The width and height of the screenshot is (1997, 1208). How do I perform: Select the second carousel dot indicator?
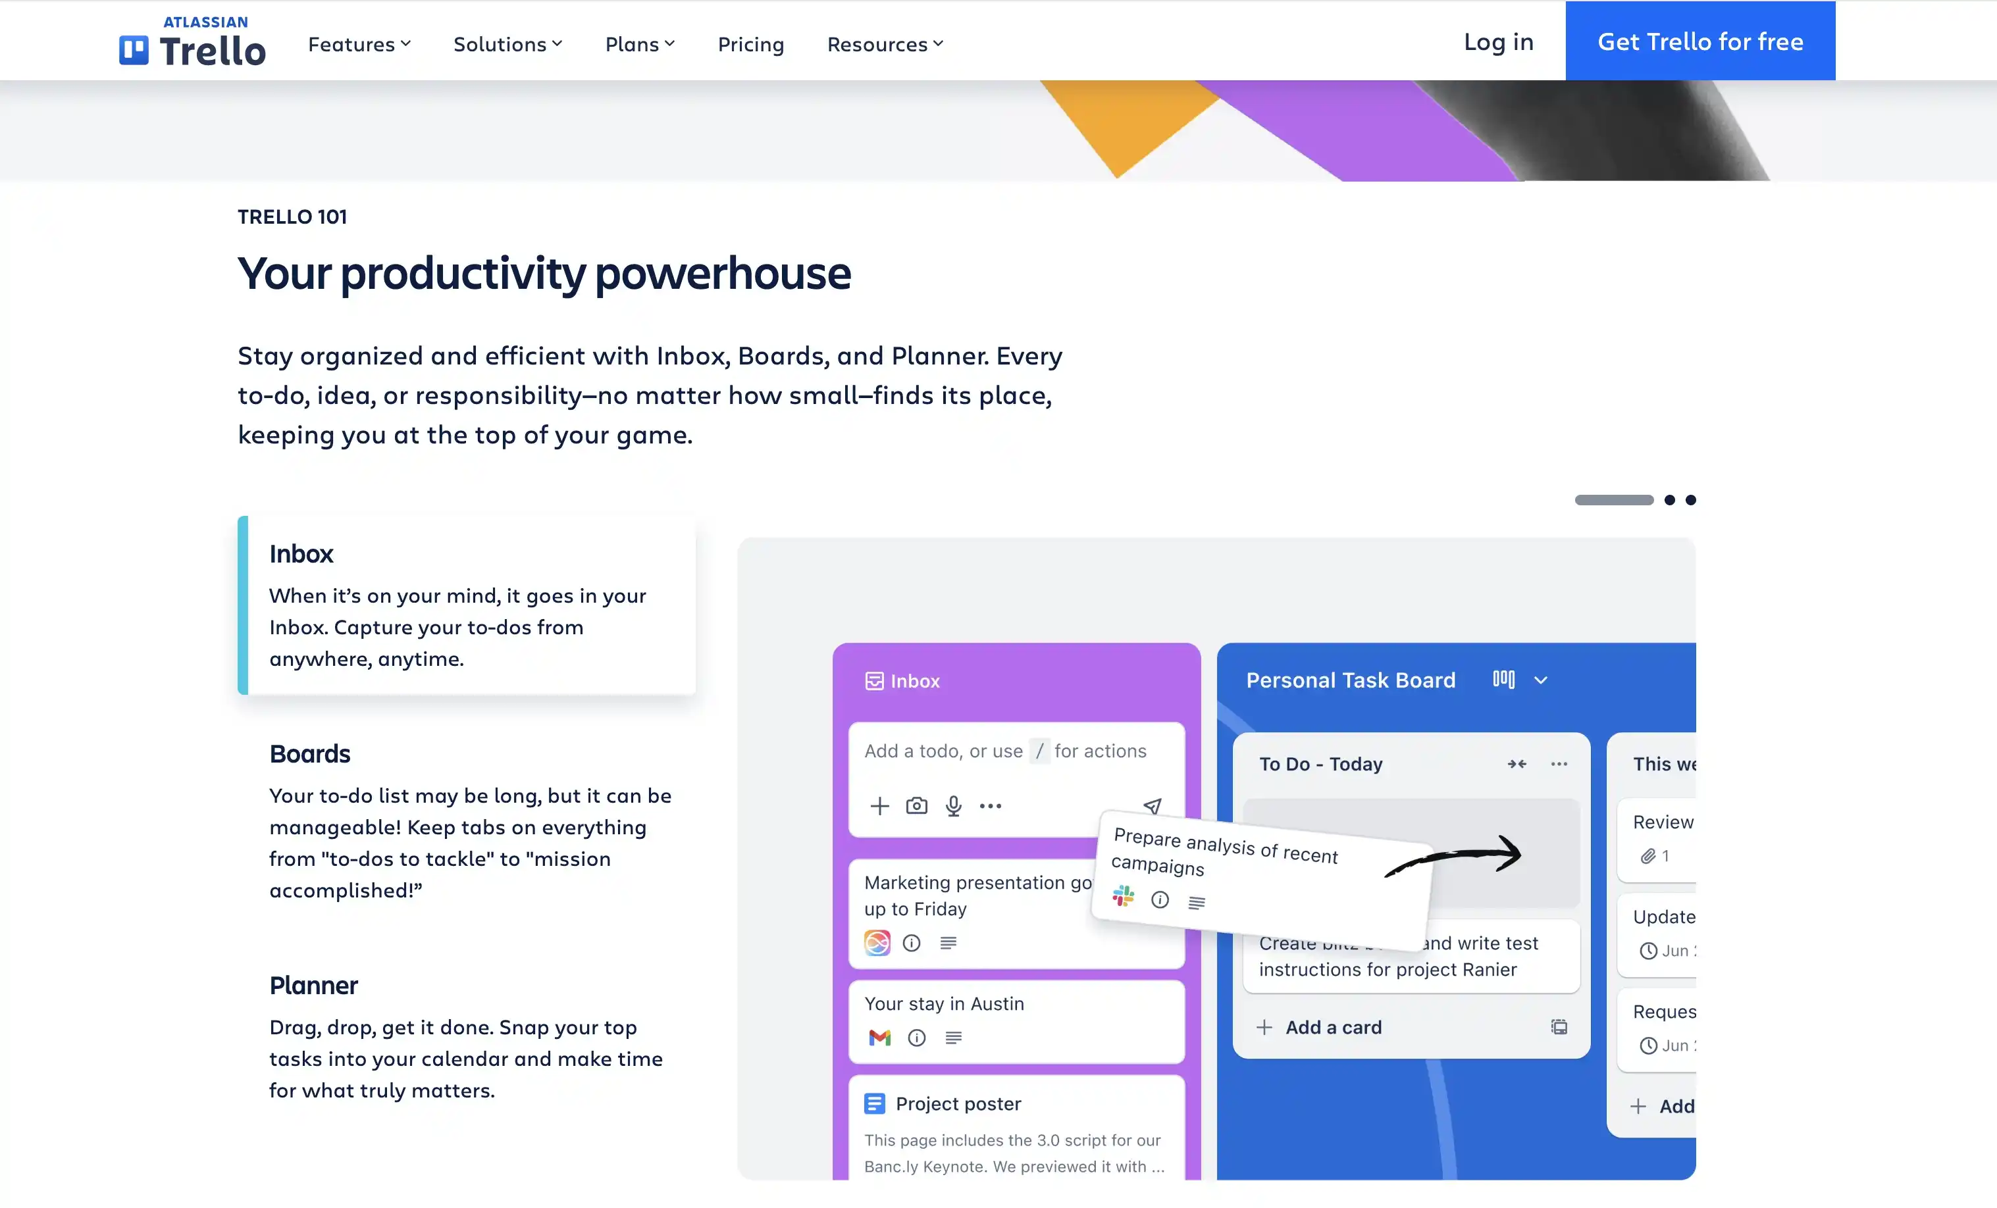1670,500
